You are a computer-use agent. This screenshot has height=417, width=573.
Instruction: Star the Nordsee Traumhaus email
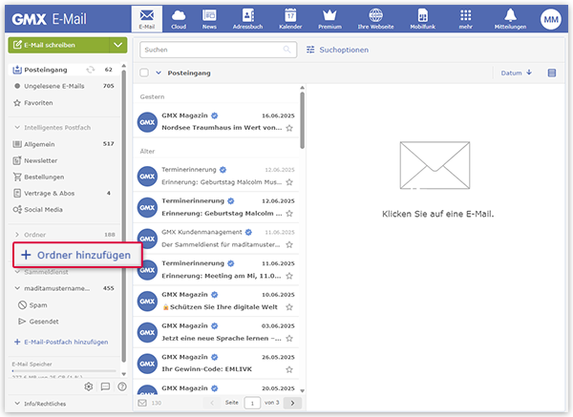pyautogui.click(x=289, y=128)
